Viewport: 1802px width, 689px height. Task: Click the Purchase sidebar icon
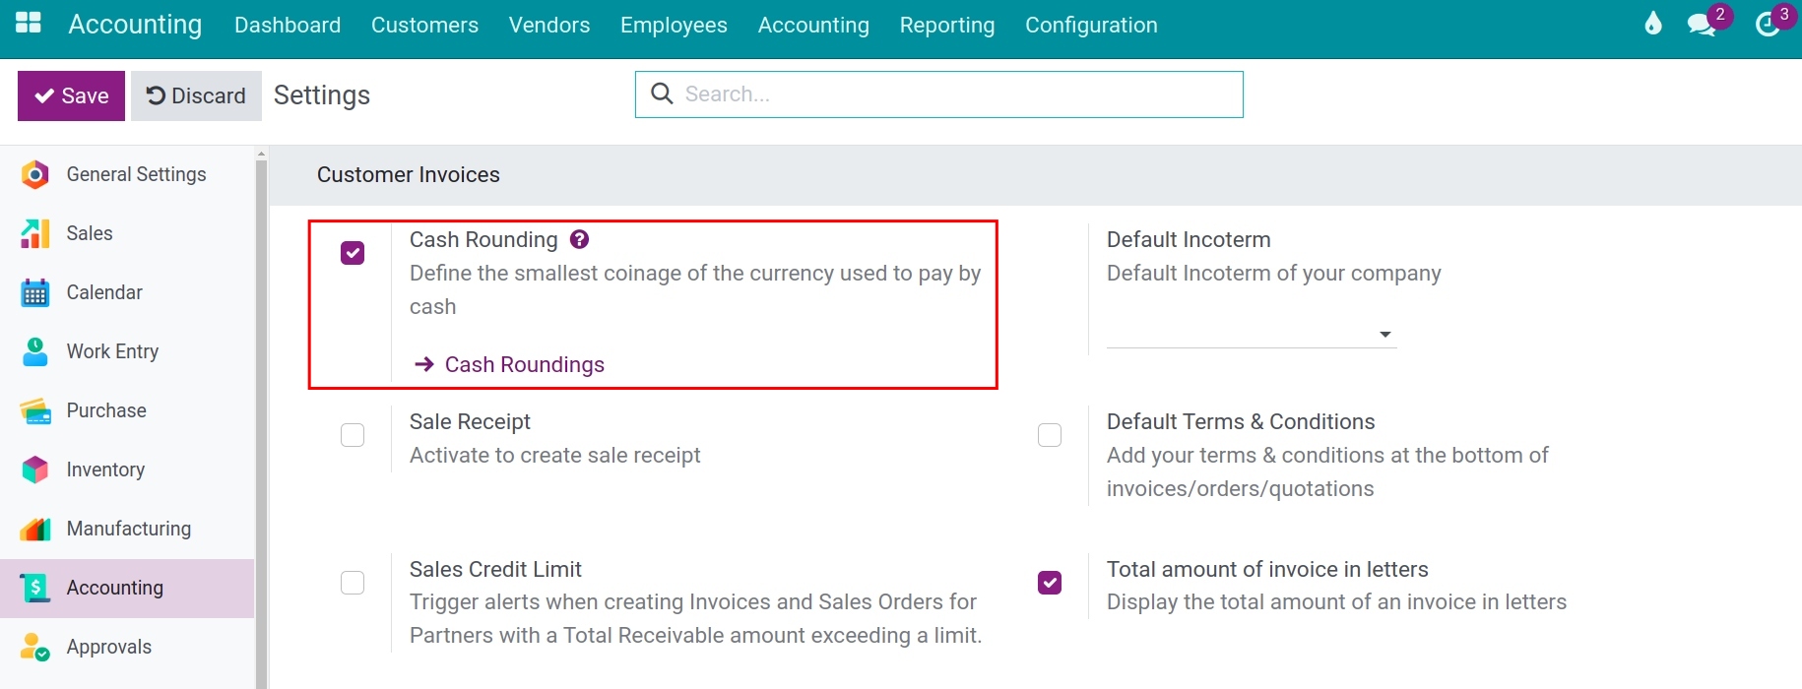(x=35, y=410)
